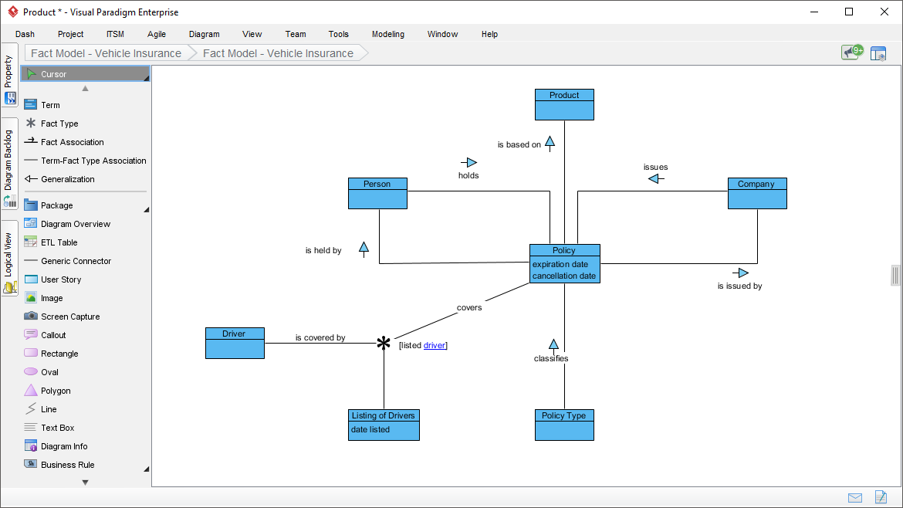Click the ETL Table tool
The width and height of the screenshot is (903, 508).
pyautogui.click(x=31, y=242)
